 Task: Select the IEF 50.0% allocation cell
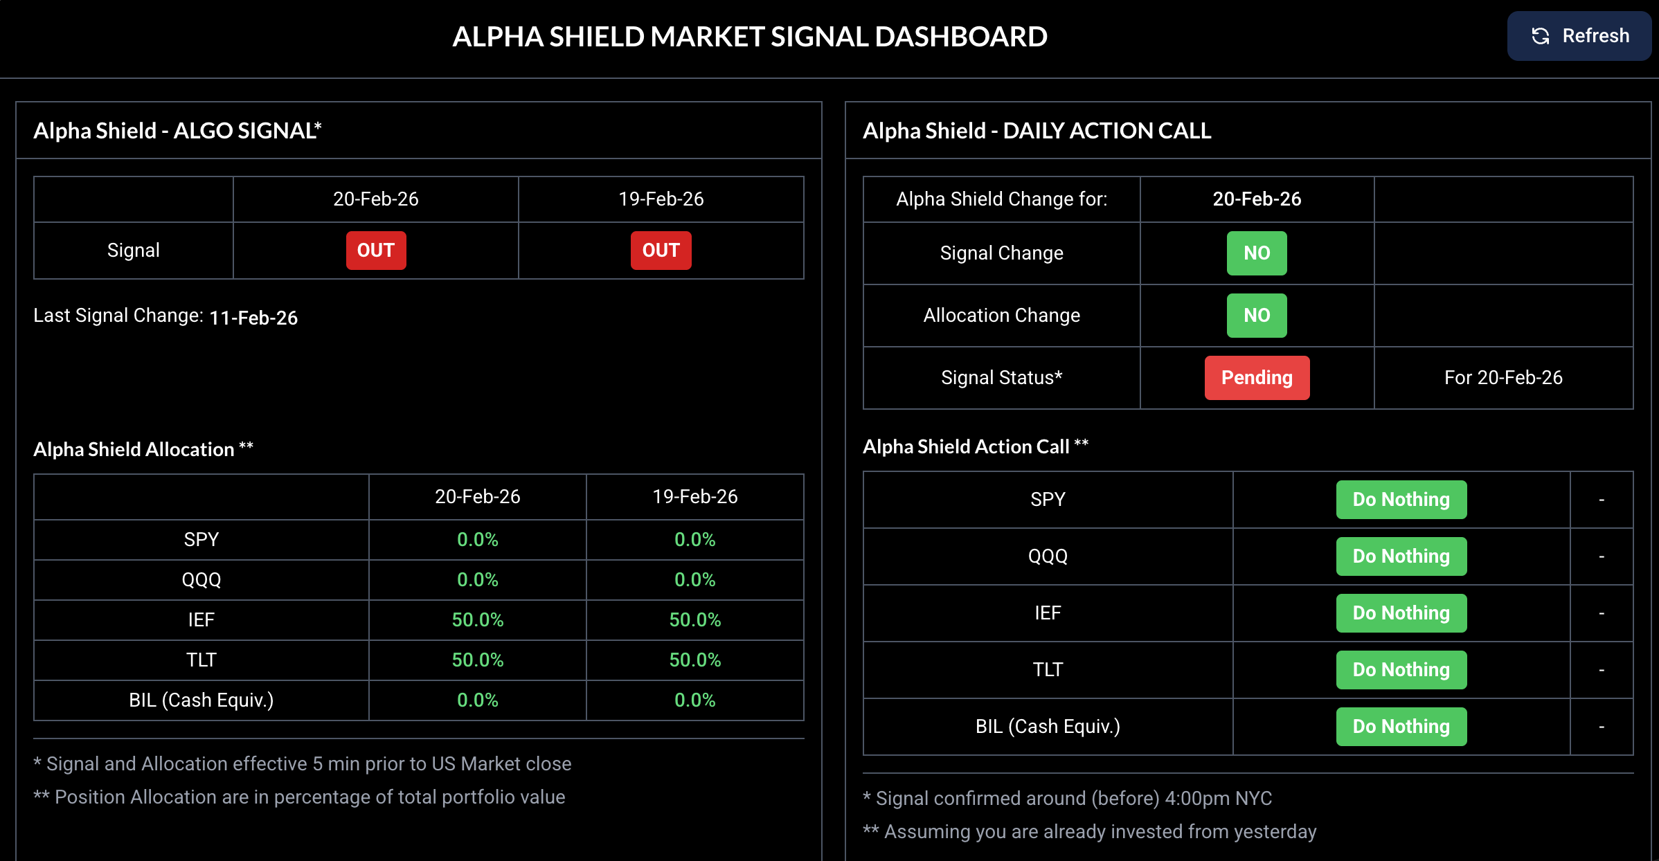coord(478,620)
